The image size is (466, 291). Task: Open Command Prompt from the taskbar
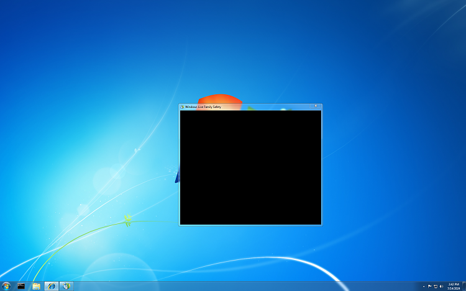coord(21,286)
